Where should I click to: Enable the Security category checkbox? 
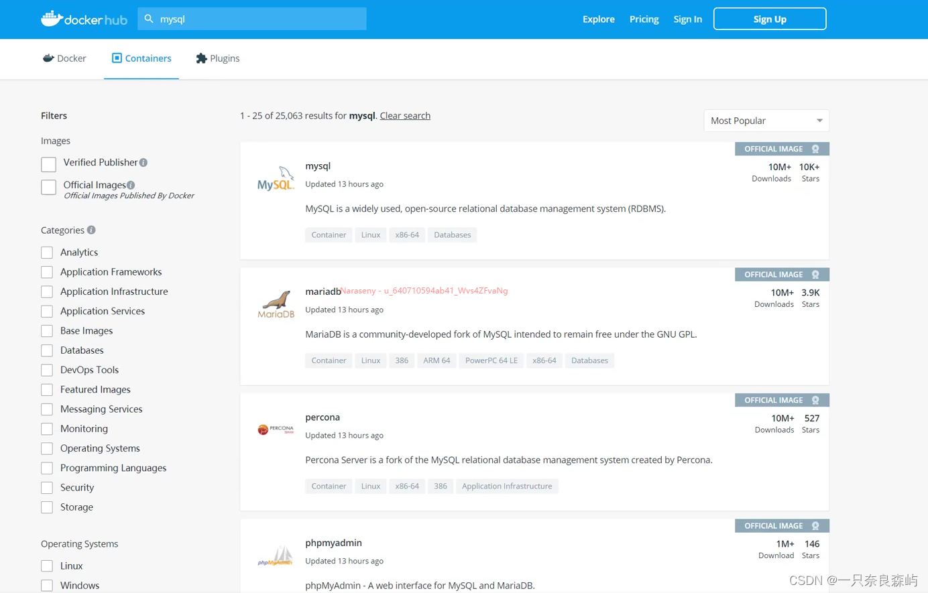pyautogui.click(x=47, y=488)
